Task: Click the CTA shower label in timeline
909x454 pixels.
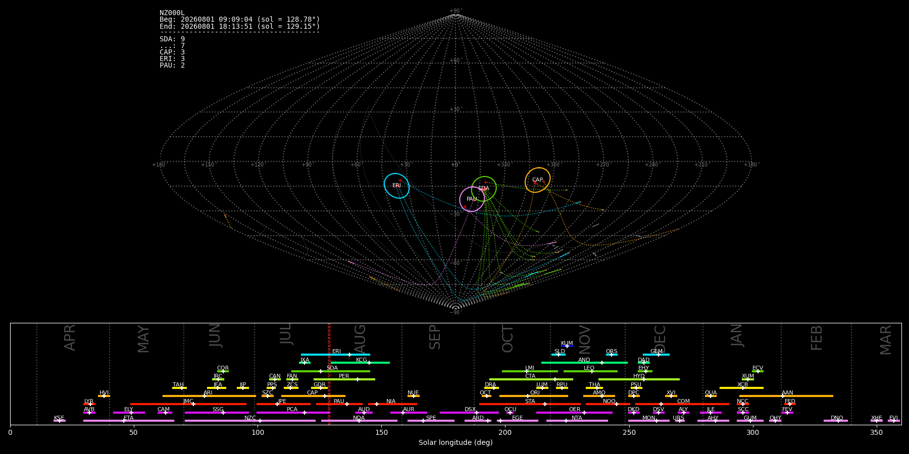Action: point(530,376)
